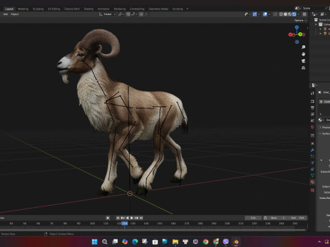Select wireframe viewport shading
330x247 pixels.
click(x=281, y=14)
